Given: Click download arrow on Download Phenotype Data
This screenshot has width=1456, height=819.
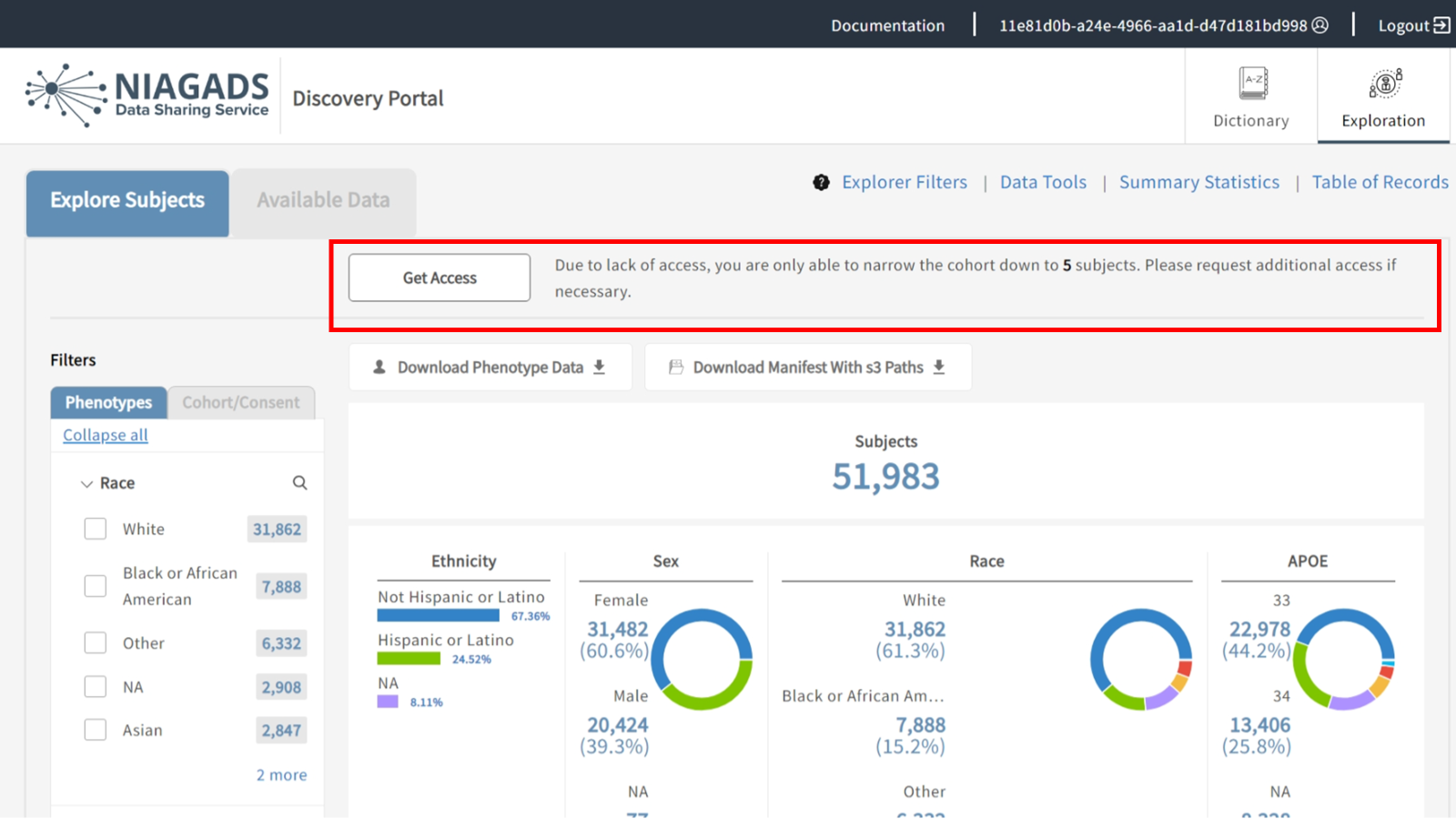Looking at the screenshot, I should click(x=600, y=367).
